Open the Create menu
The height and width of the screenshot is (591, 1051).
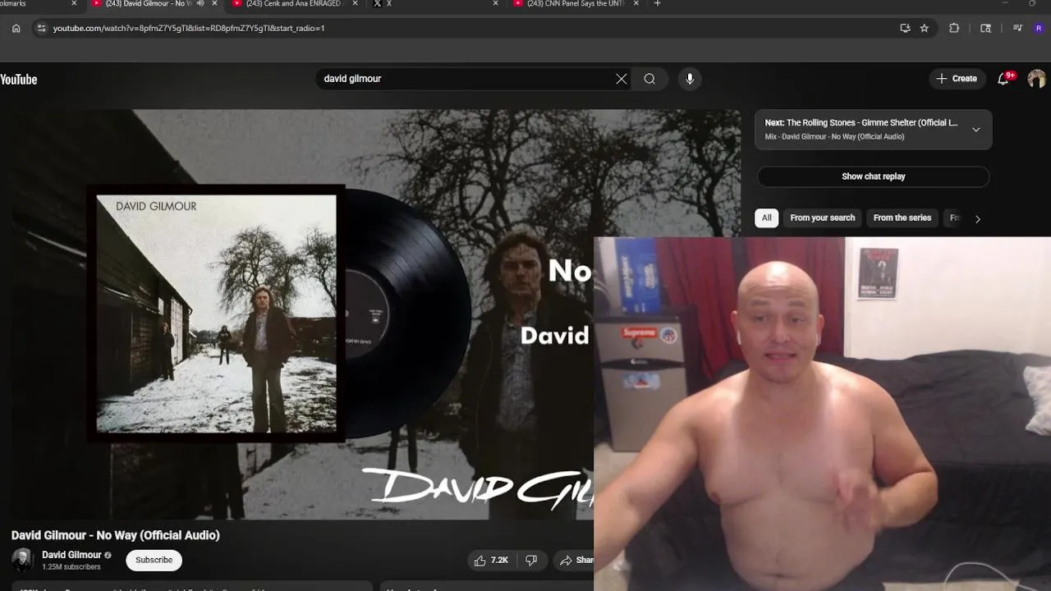point(957,79)
